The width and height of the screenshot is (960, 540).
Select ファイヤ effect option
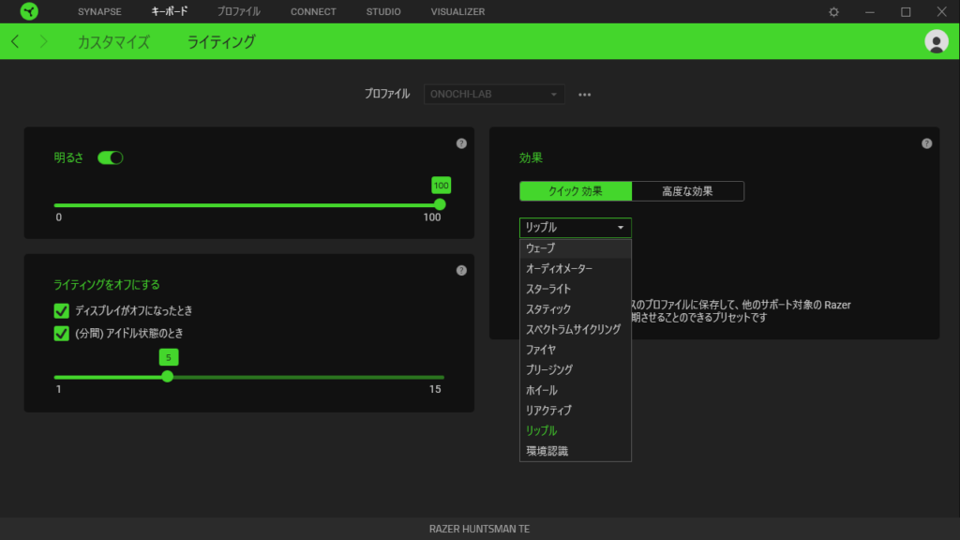click(x=576, y=350)
